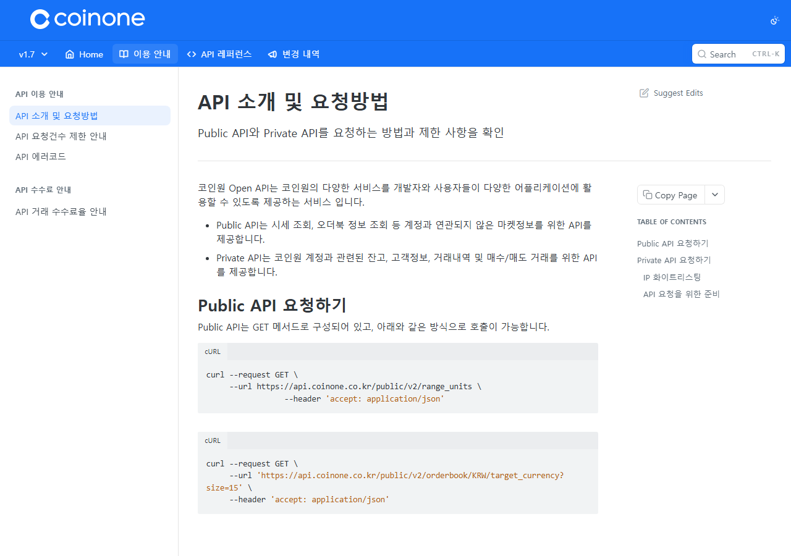Image resolution: width=791 pixels, height=556 pixels.
Task: Click the megaphone icon for 변경 내역
Action: pyautogui.click(x=273, y=54)
